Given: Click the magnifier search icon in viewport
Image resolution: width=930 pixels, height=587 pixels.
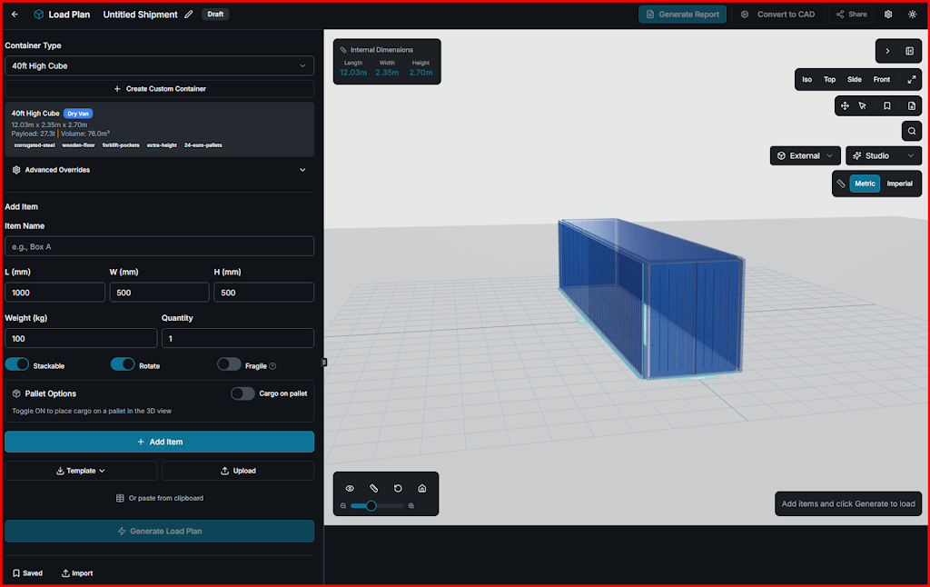Looking at the screenshot, I should pyautogui.click(x=911, y=132).
